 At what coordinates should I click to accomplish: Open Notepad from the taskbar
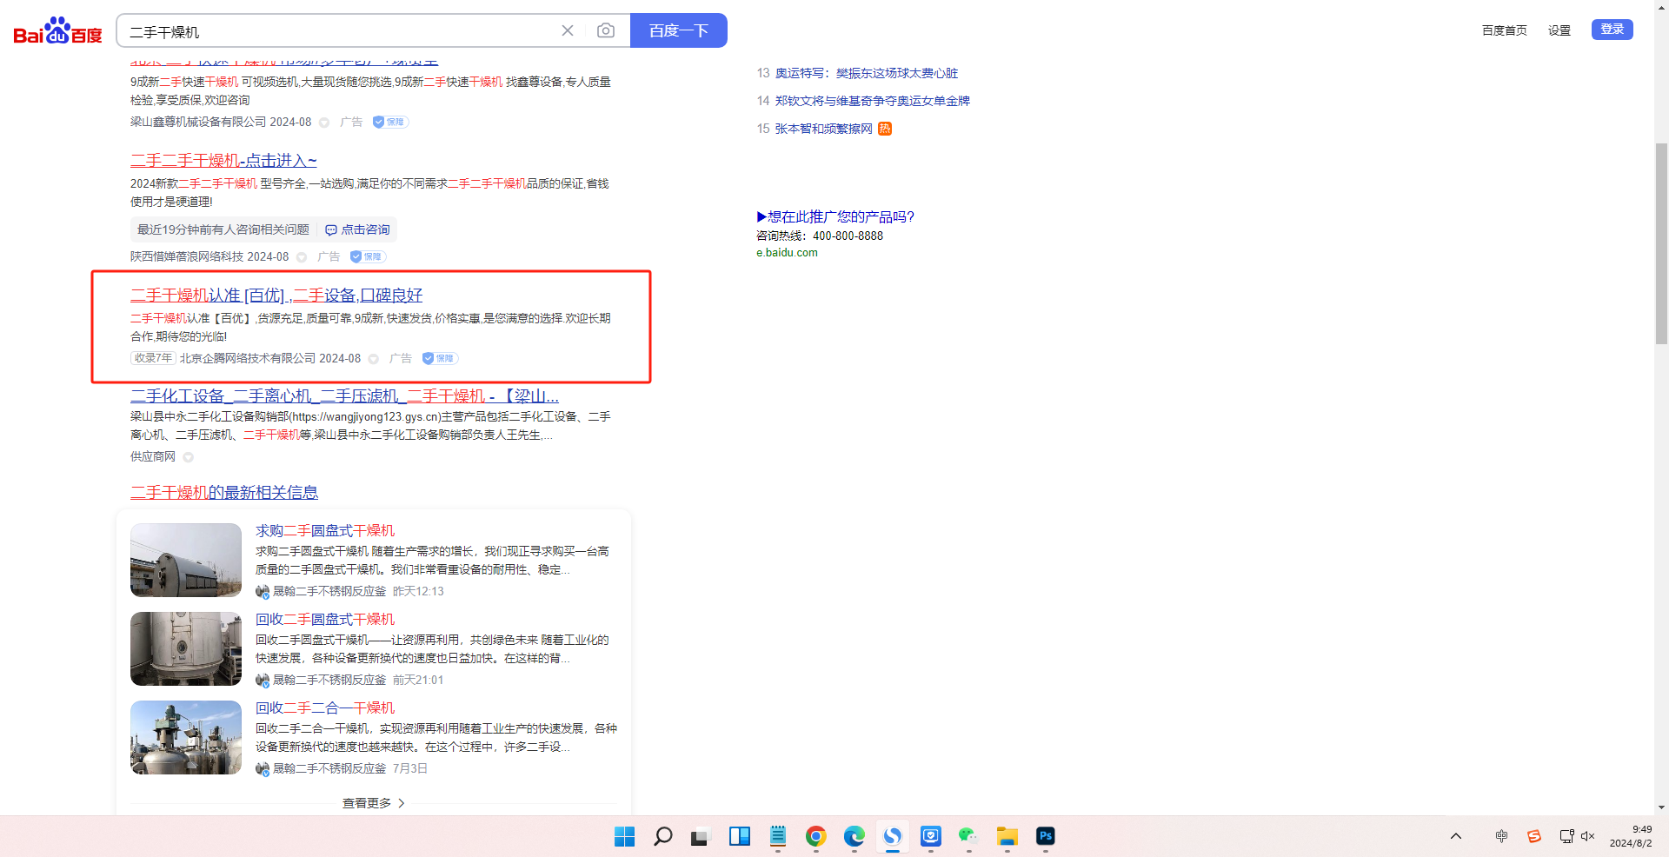pos(777,836)
